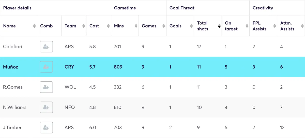Sort by FPL Assists

click(x=274, y=26)
